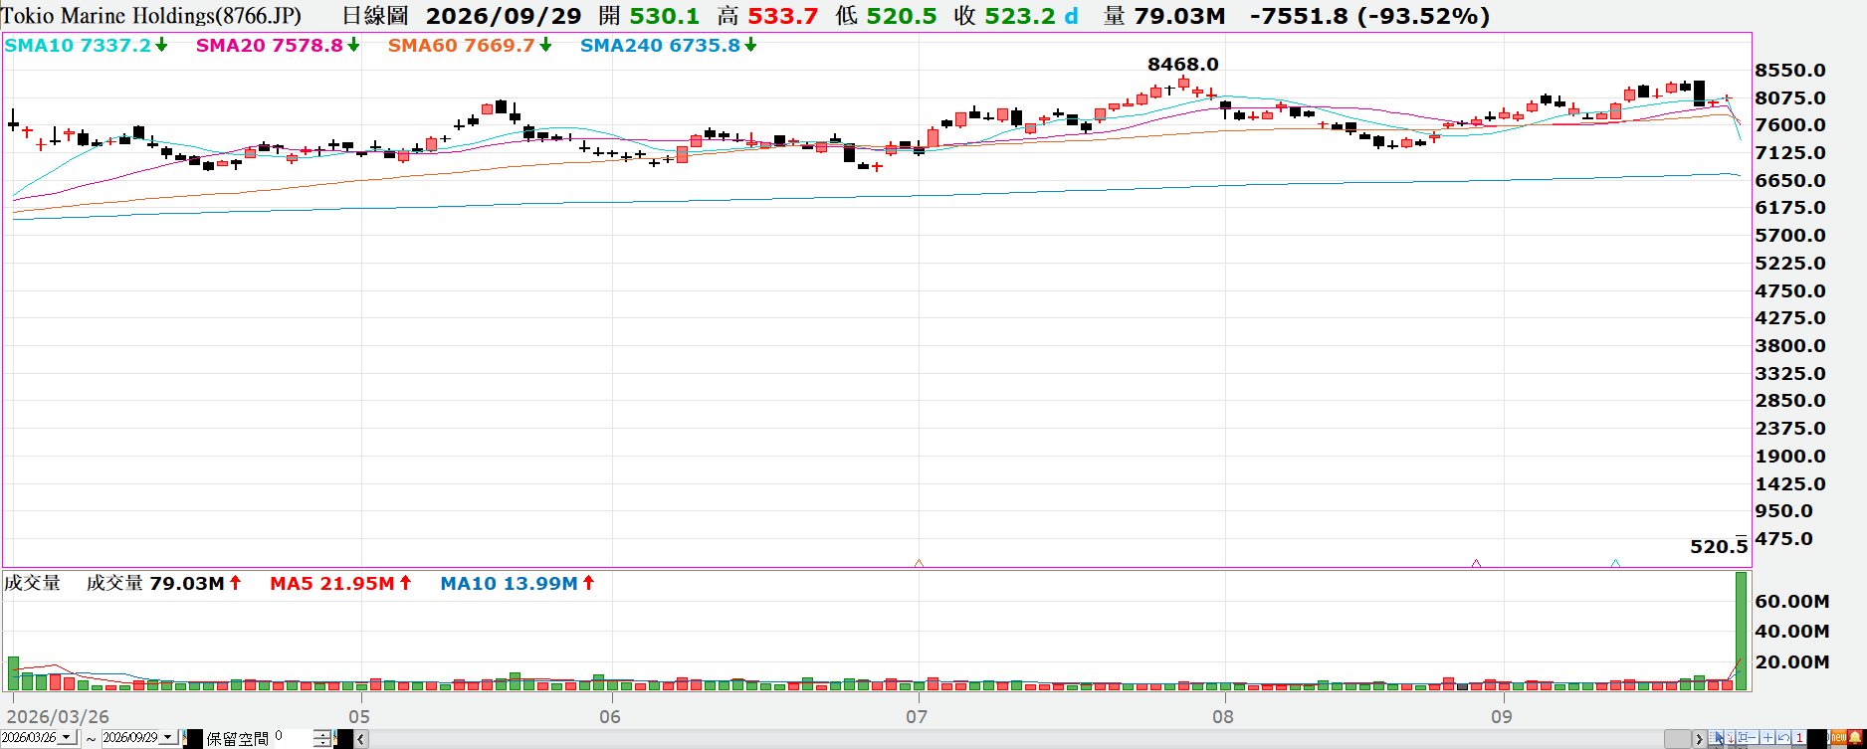The width and height of the screenshot is (1867, 749).
Task: Click the left scroll arrow of chart scrollbar
Action: pos(361,739)
